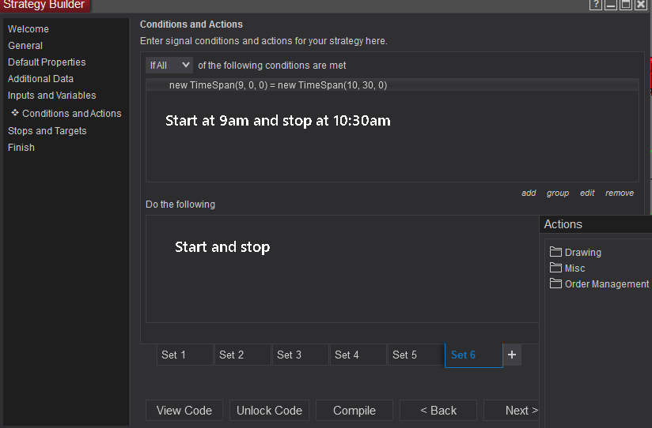
Task: Add a new set with plus icon
Action: [x=512, y=355]
